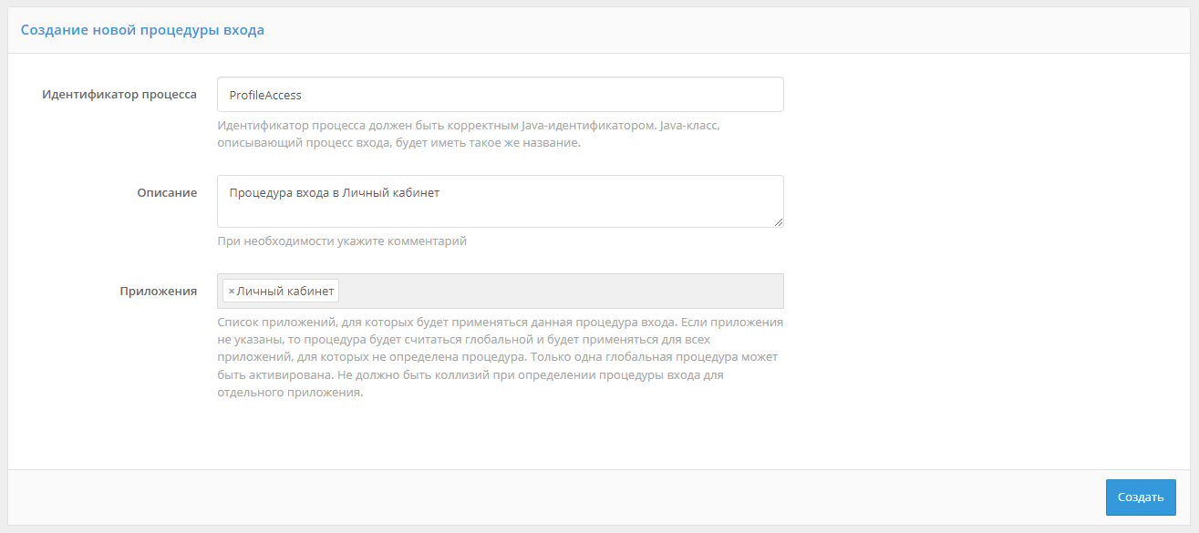
Task: Click the 'ProfileAccess' text in the identifier field
Action: pos(265,95)
